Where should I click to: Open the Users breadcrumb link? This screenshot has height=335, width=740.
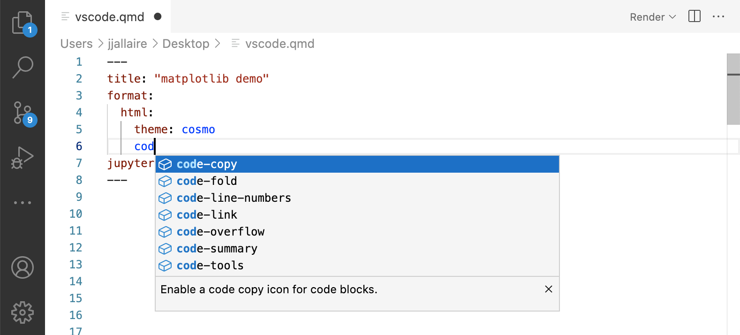tap(76, 44)
